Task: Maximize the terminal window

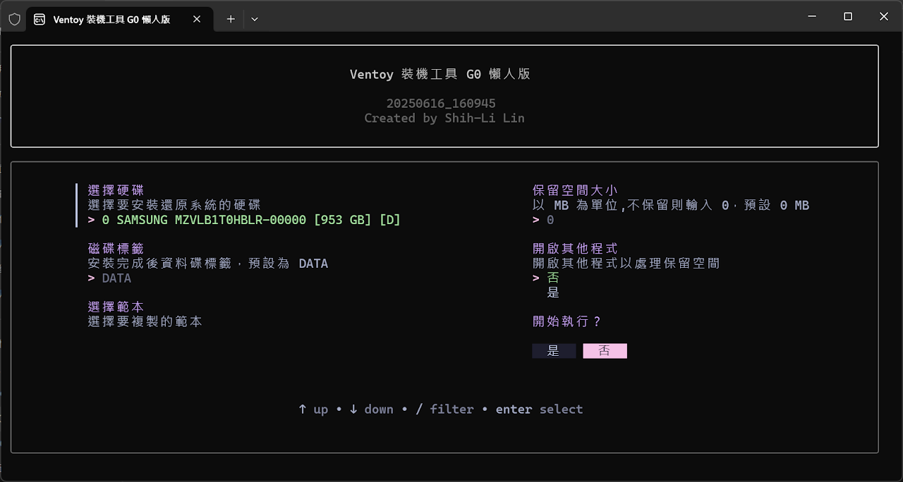Action: [848, 16]
